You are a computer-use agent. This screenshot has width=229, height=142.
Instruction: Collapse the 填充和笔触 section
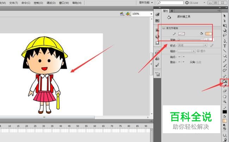coord(163,28)
